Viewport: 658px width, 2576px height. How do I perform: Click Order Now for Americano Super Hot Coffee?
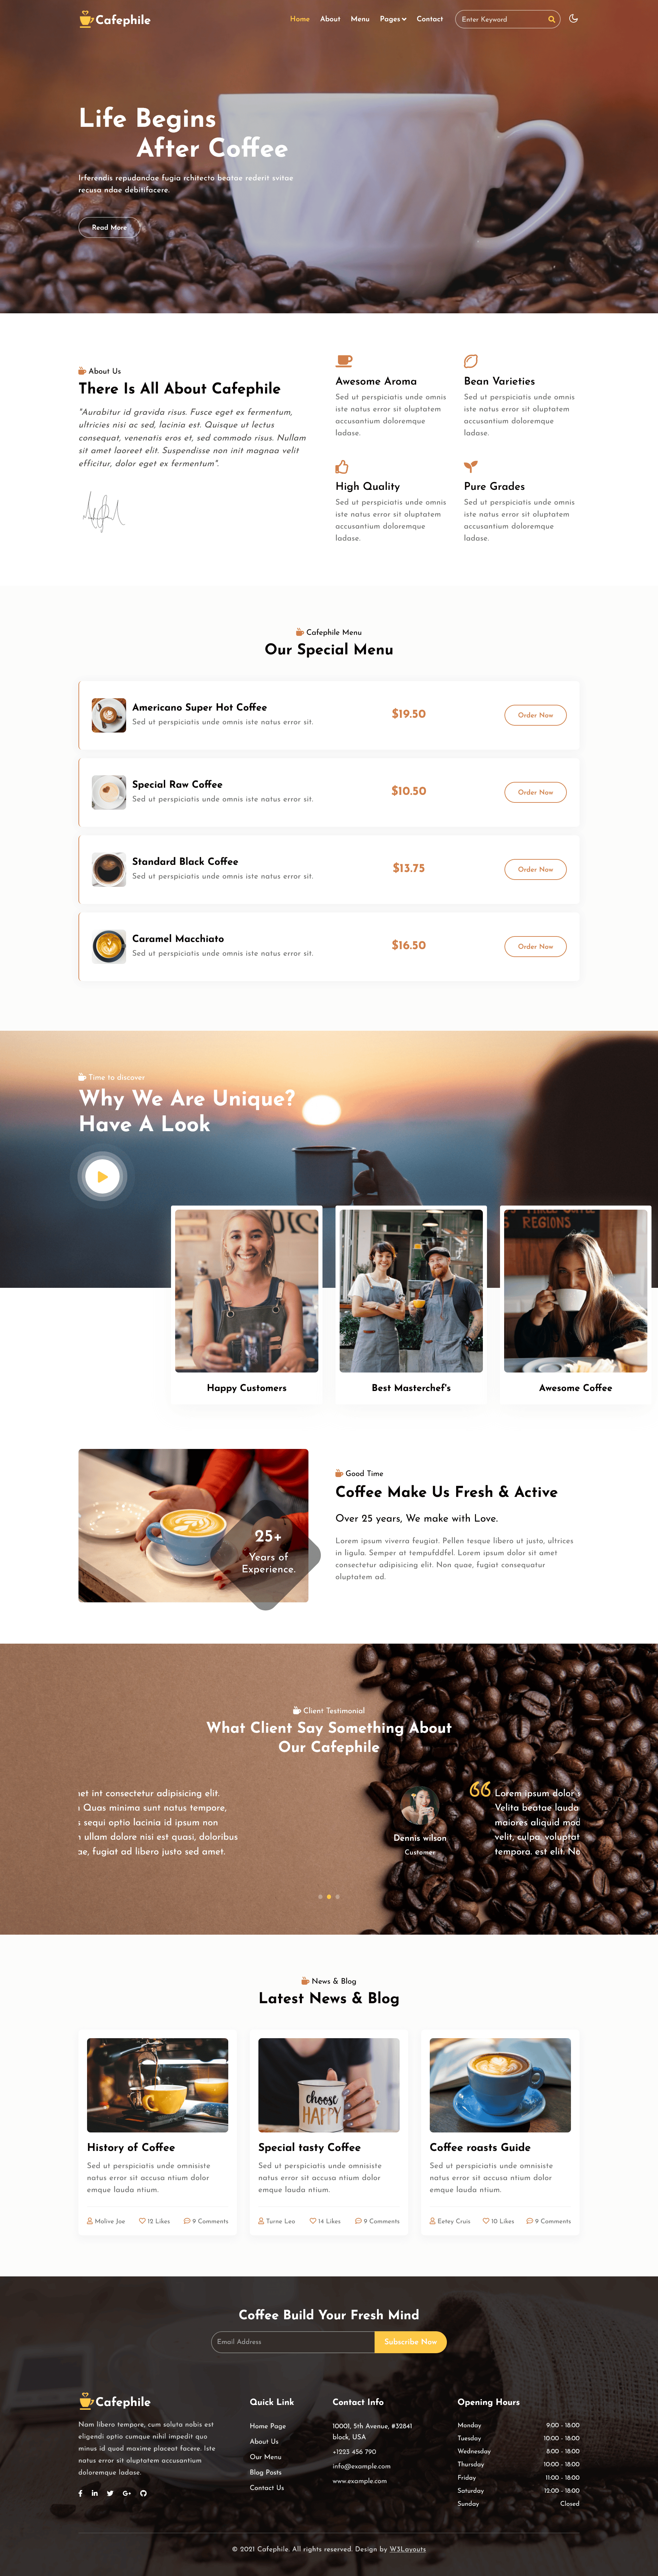tap(535, 715)
